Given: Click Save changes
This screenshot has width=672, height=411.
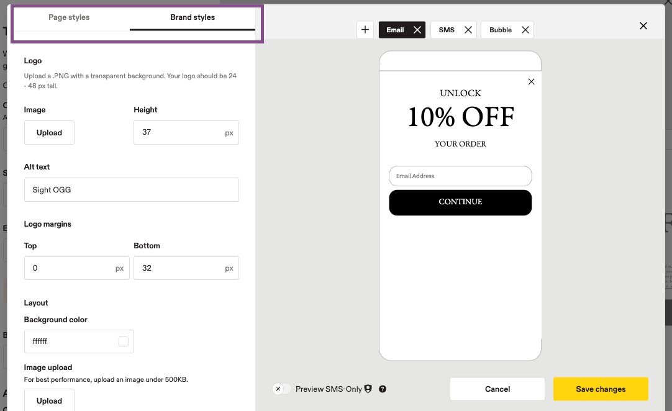Looking at the screenshot, I should [601, 389].
